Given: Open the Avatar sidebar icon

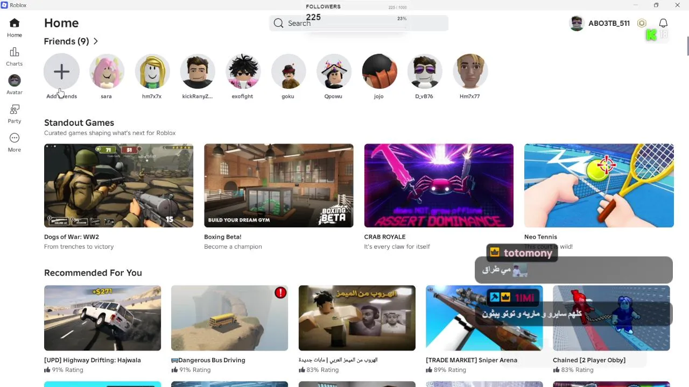Looking at the screenshot, I should tap(15, 81).
